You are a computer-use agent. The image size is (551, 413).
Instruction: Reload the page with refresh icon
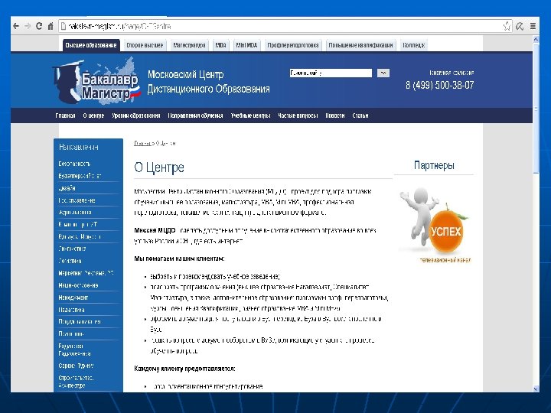(39, 26)
